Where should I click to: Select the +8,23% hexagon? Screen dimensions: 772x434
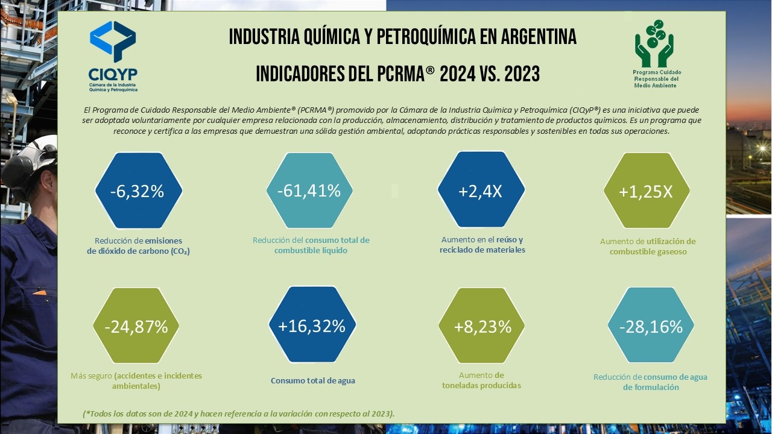pos(482,326)
